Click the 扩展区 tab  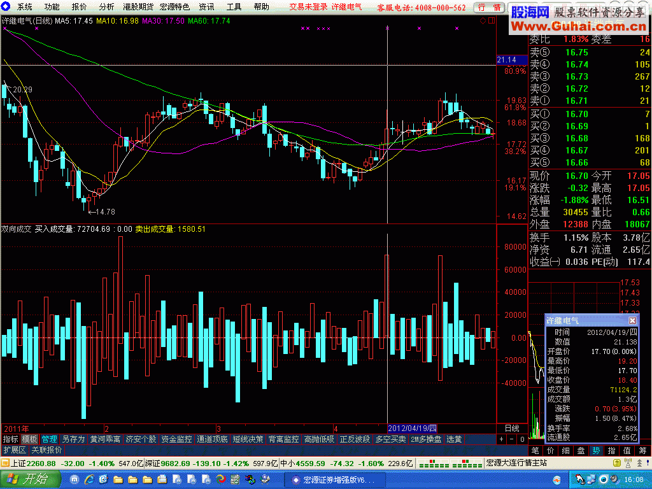click(15, 450)
